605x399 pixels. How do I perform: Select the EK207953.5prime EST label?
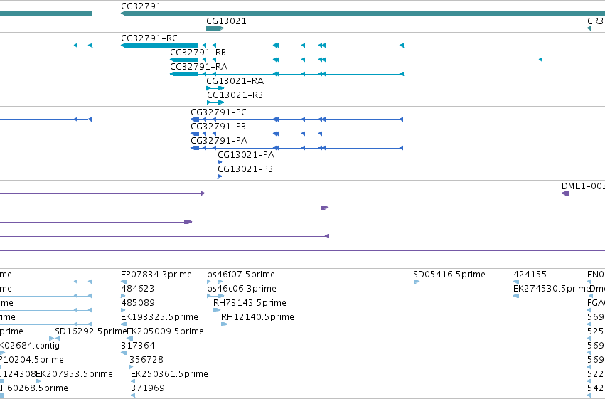click(74, 374)
